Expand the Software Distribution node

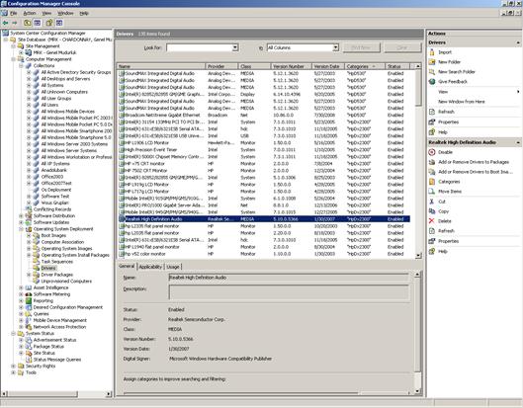click(21, 216)
